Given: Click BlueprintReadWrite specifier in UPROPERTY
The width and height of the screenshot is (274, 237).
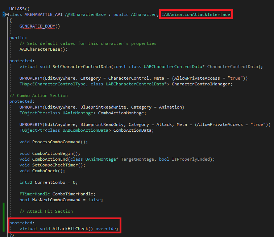Looking at the screenshot, I should tap(103, 107).
